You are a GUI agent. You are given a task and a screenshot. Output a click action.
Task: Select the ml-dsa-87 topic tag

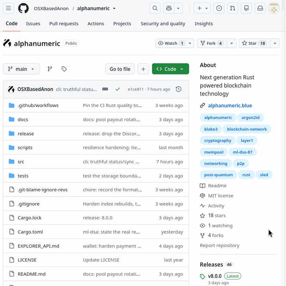pyautogui.click(x=242, y=152)
